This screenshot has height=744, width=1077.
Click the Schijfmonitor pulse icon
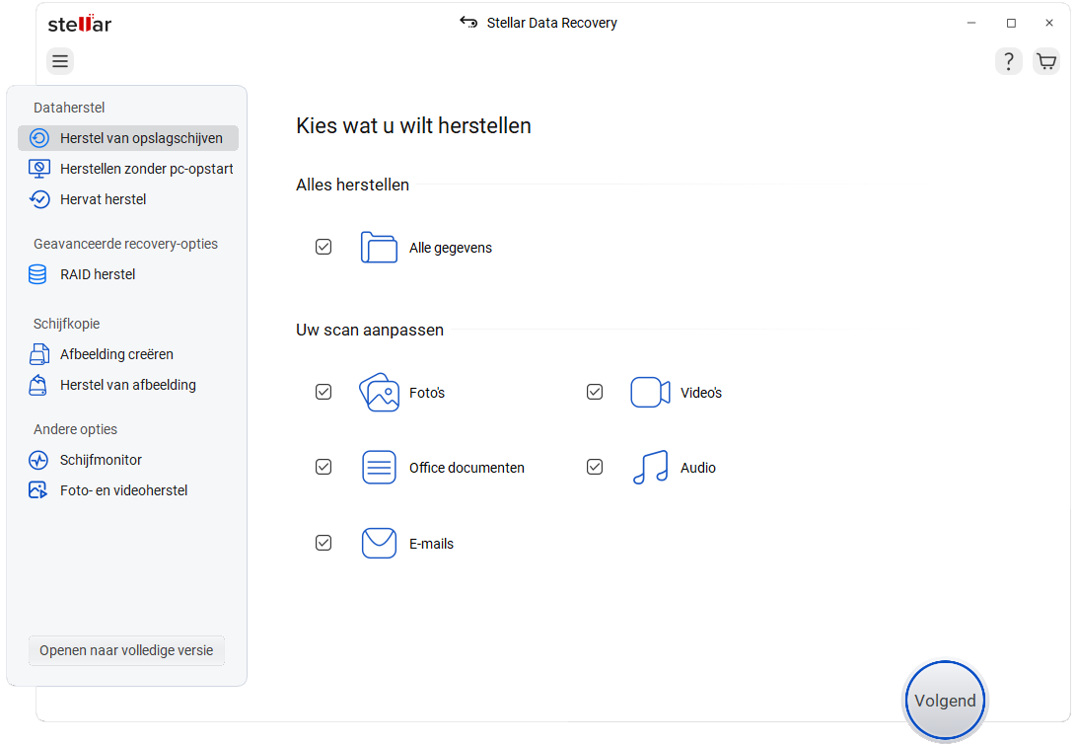tap(38, 460)
